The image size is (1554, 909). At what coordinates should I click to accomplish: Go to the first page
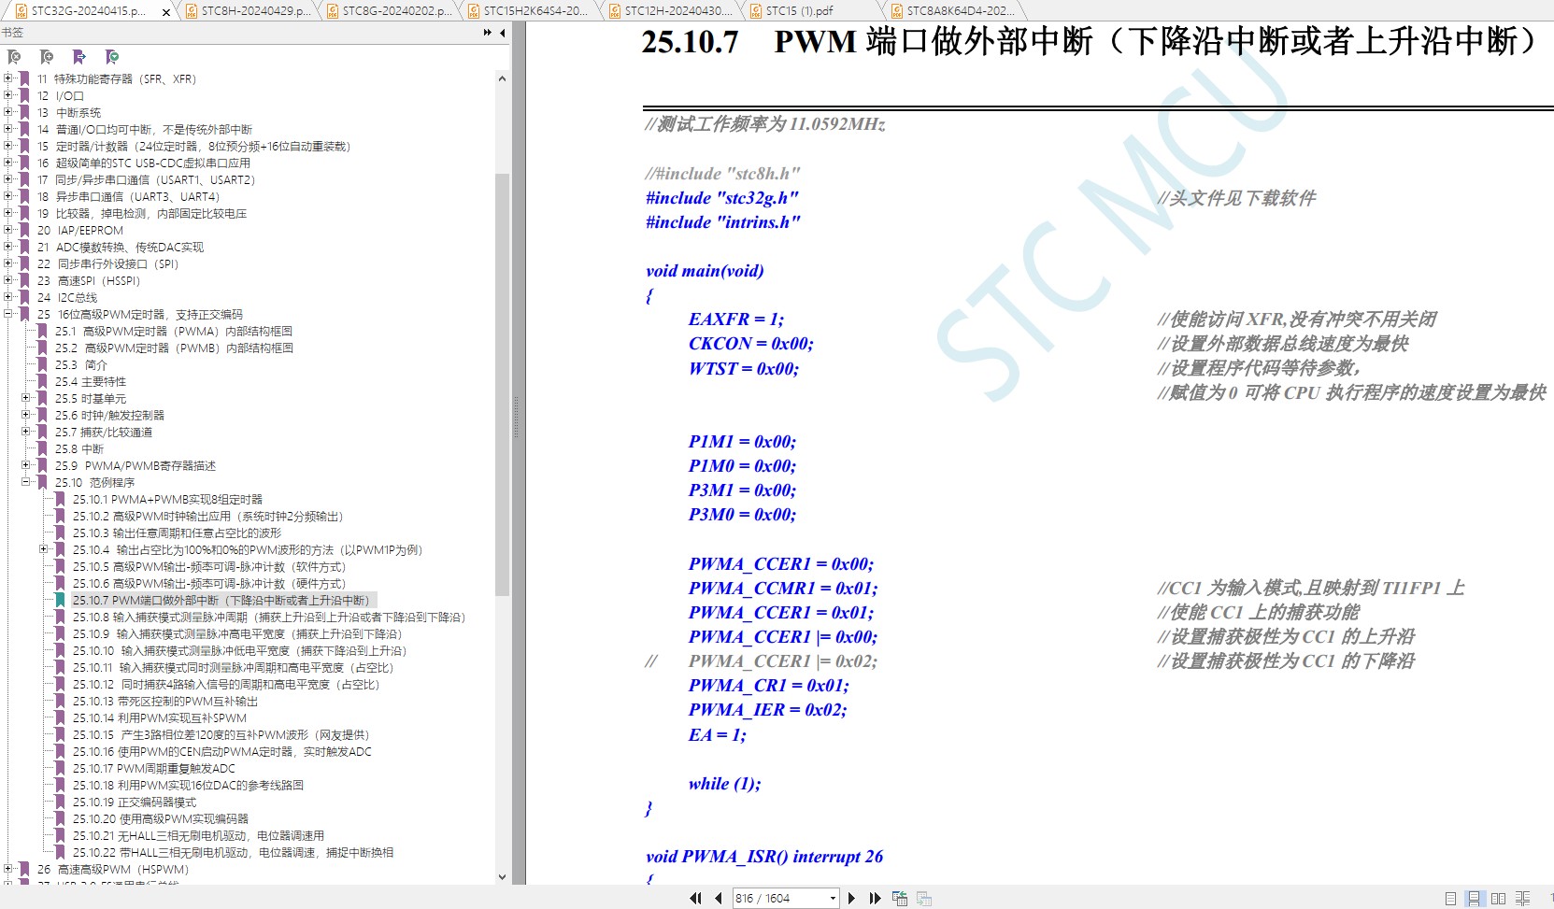point(695,898)
